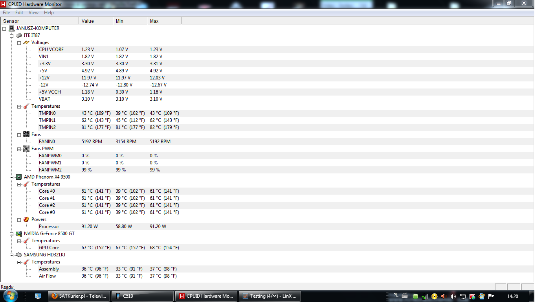Click the hard drive icon beside SAMSUNG HD321KJ

click(19, 255)
